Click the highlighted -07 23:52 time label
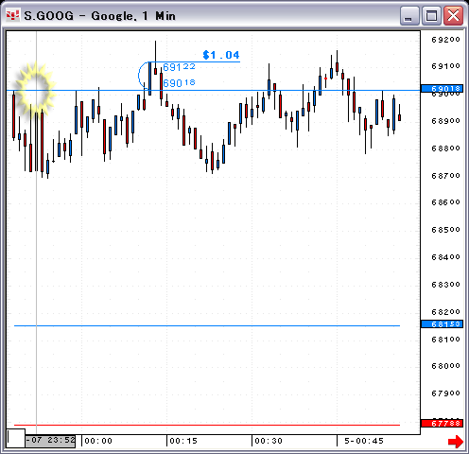 [50, 440]
